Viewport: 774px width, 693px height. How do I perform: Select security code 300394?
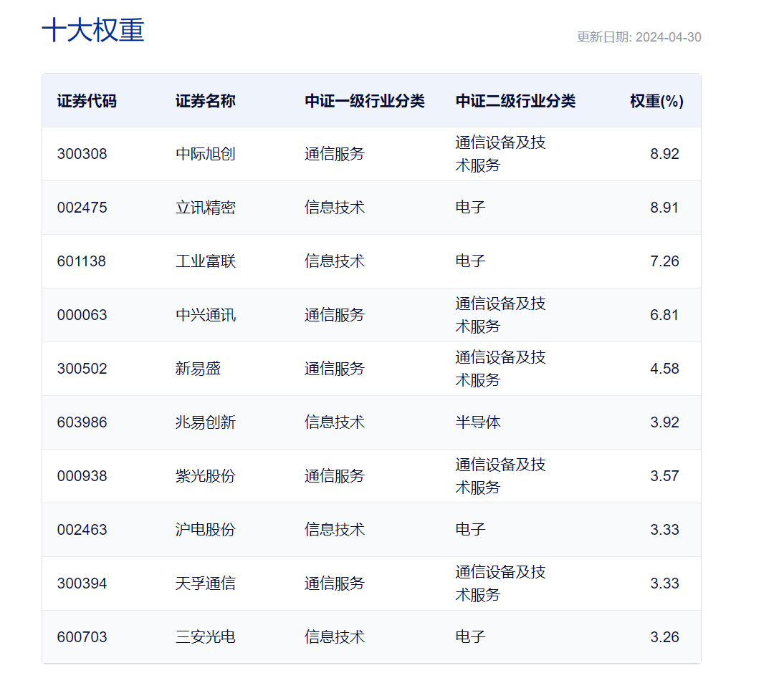pos(82,584)
